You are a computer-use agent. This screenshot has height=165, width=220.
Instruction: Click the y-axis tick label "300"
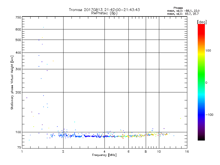click(x=18, y=69)
